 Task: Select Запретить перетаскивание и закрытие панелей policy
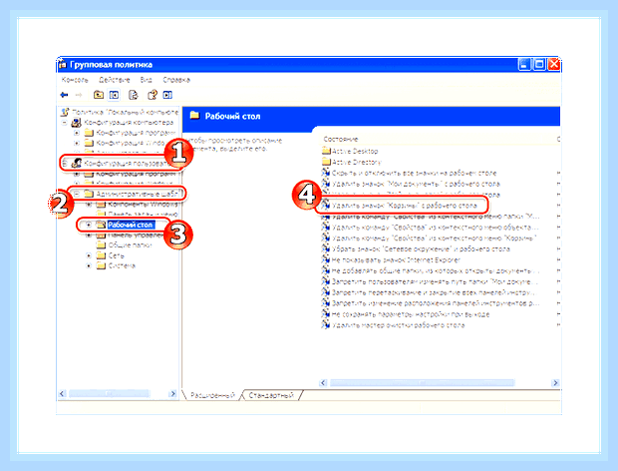pyautogui.click(x=434, y=292)
